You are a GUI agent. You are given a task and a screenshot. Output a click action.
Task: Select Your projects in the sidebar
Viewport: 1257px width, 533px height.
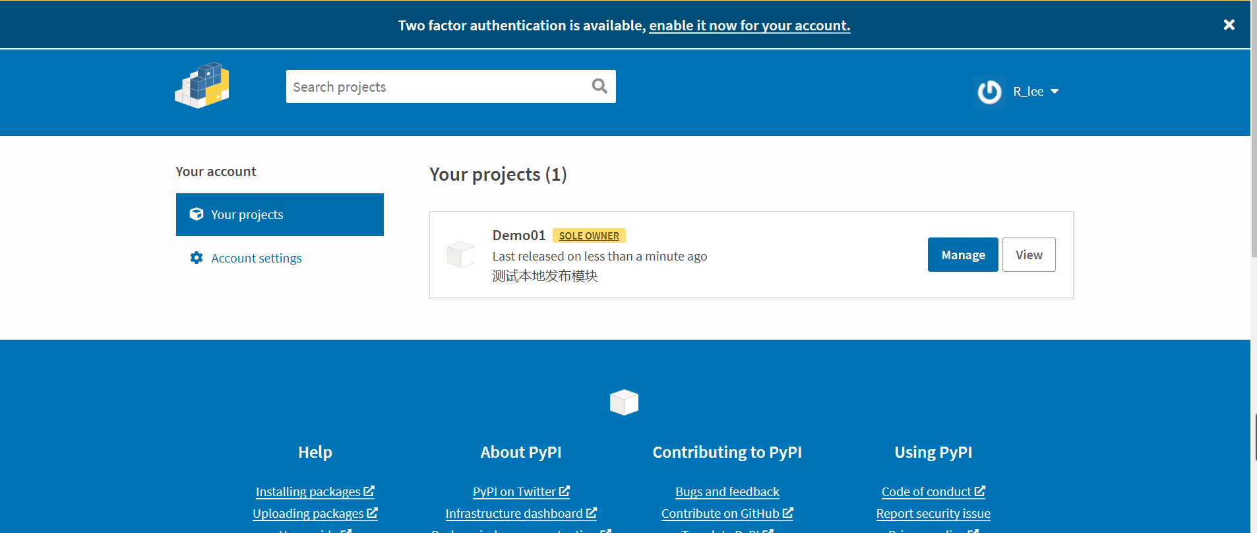[x=280, y=214]
